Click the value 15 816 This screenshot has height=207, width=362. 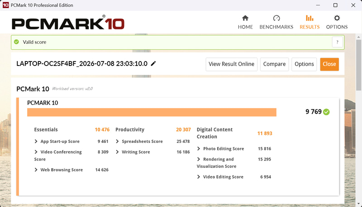click(x=264, y=149)
